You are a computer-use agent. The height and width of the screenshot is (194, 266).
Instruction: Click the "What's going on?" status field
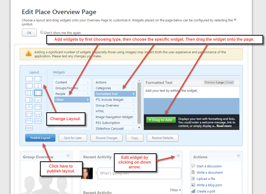tap(139, 173)
